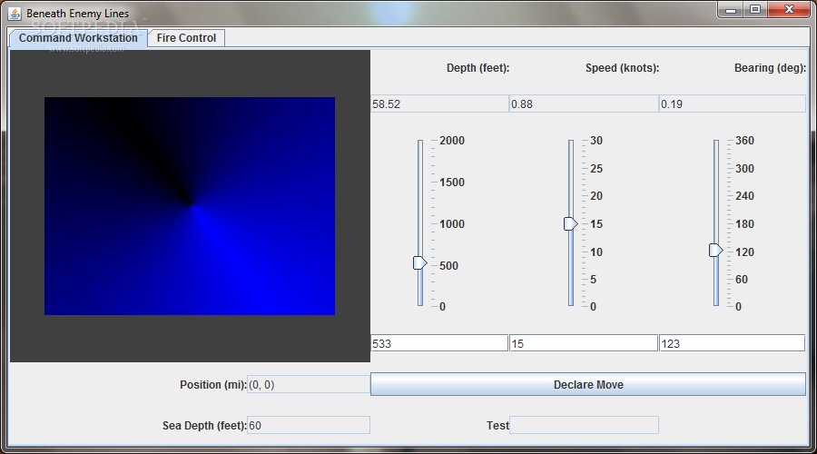Switch to the Fire Control tab
This screenshot has height=454, width=817.
click(186, 38)
